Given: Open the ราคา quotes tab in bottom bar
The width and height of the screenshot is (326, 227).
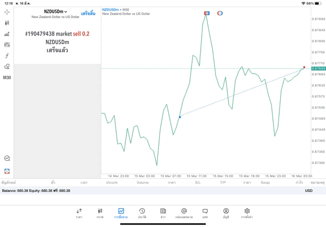Looking at the screenshot, I should click(79, 213).
